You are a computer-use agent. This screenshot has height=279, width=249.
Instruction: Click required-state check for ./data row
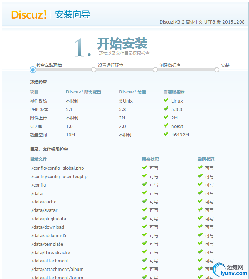145,193
